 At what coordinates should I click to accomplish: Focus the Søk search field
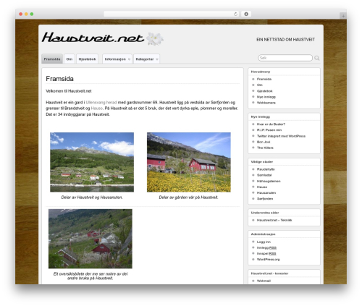pyautogui.click(x=285, y=58)
